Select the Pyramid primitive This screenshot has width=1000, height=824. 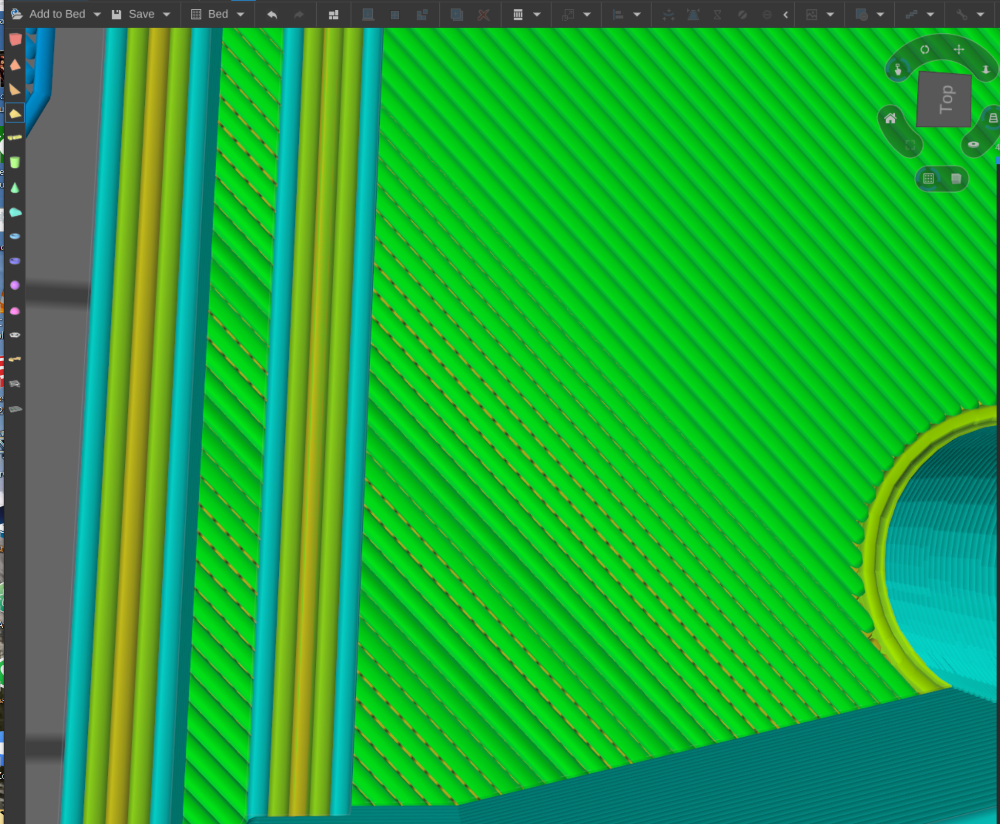(x=15, y=65)
